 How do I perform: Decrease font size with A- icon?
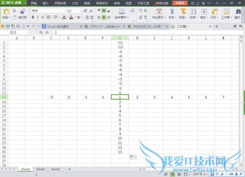pyautogui.click(x=91, y=11)
